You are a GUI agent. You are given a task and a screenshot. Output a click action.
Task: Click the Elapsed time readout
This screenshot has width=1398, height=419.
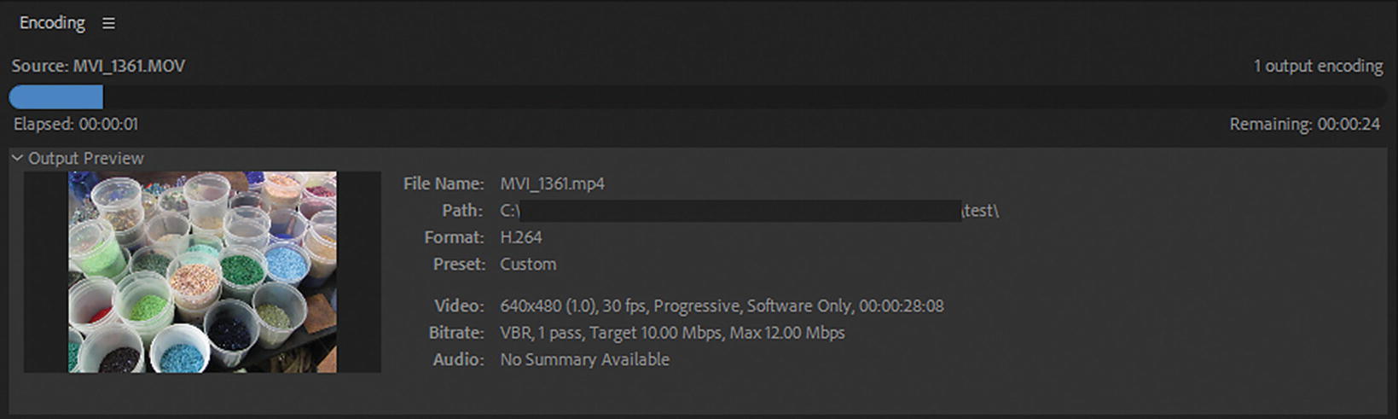point(76,124)
